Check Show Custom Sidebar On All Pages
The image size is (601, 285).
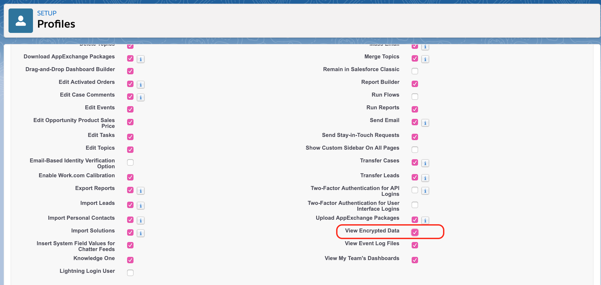coord(415,150)
